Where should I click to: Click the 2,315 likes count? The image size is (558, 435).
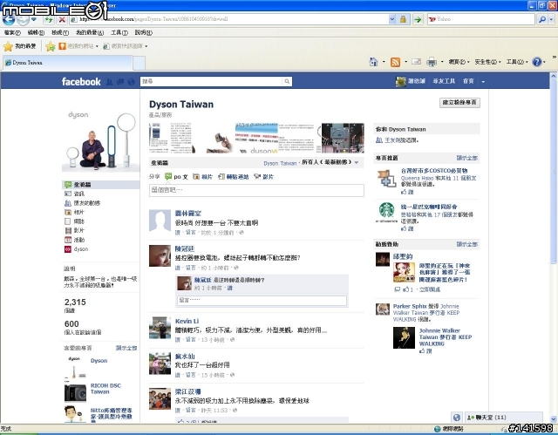point(75,302)
